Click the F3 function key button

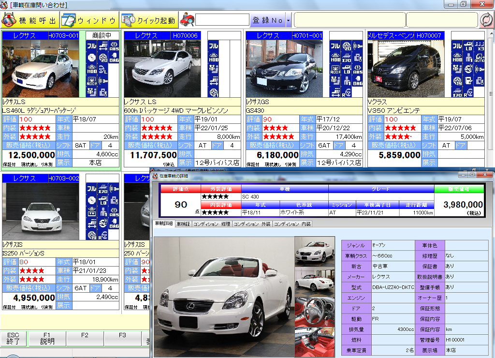[x=122, y=339]
